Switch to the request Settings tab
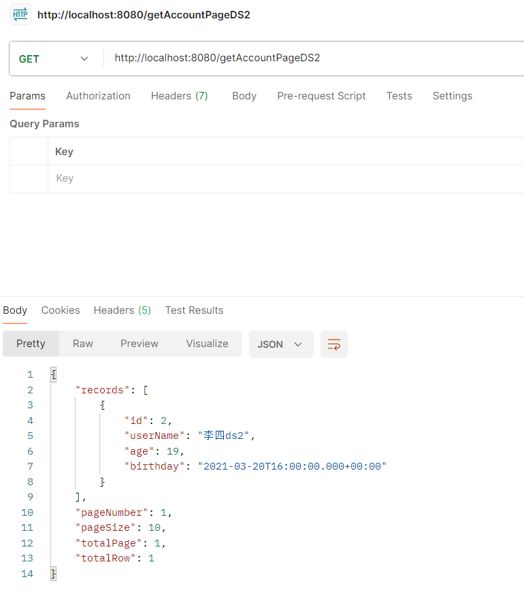The height and width of the screenshot is (605, 524). [452, 96]
